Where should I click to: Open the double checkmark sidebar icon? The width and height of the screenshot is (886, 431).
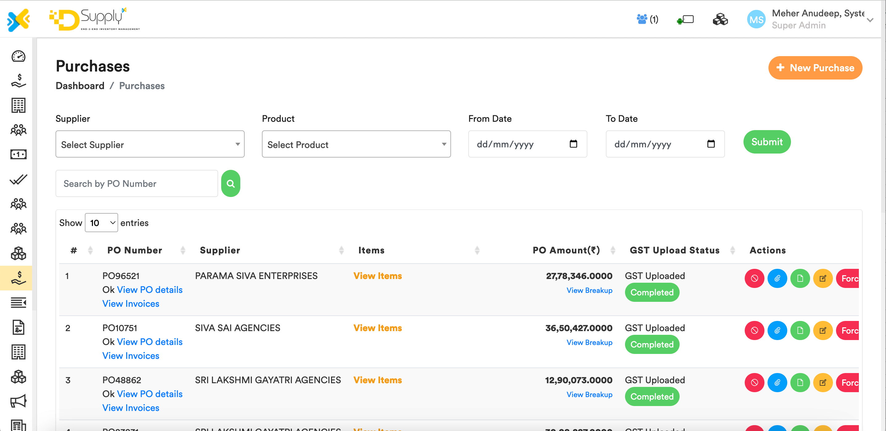(18, 179)
